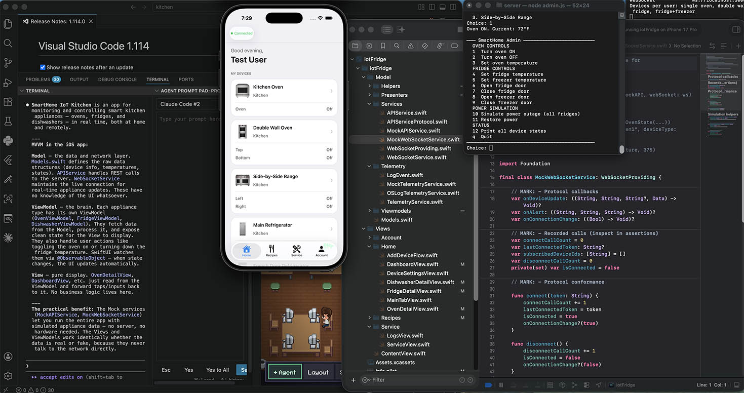Open the Source Control view in VS Code

8,63
